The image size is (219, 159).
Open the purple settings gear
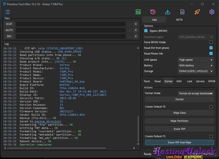tap(212, 12)
